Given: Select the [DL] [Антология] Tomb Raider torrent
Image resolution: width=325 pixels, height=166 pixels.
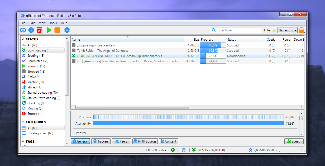Looking at the screenshot, I should point(187,61).
